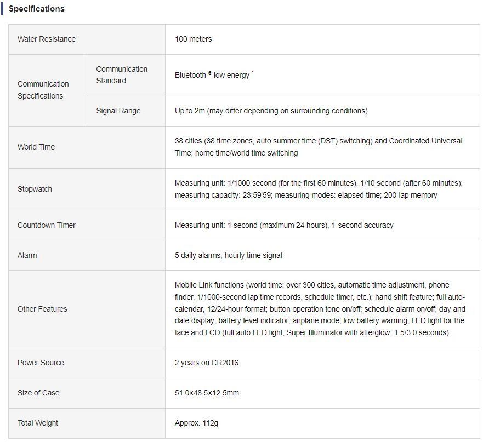Click the Alarm row label
Screen dimensions: 483x442
27,255
